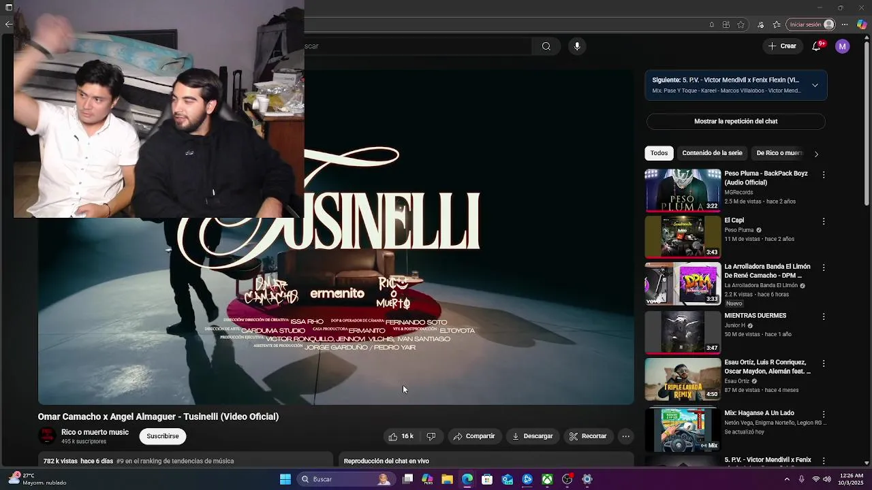The image size is (872, 490).
Task: Open El Capi video thumbnail
Action: point(683,237)
